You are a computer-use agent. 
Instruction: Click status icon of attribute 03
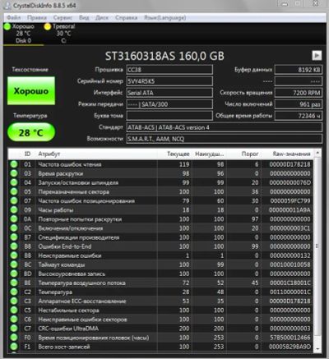pos(14,173)
